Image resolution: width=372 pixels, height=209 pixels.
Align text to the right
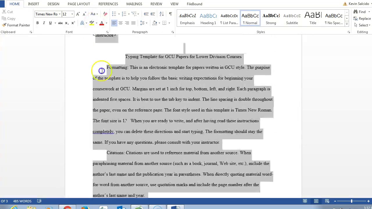[x=127, y=23]
